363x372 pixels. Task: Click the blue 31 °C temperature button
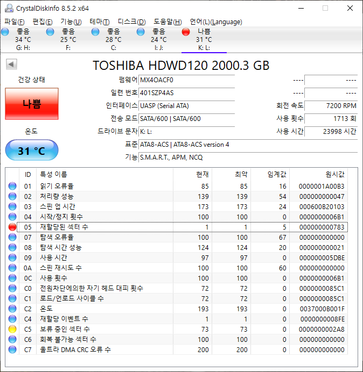click(x=32, y=150)
